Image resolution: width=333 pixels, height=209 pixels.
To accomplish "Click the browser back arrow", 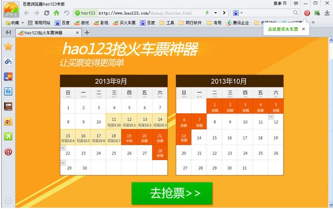I will click(x=27, y=13).
